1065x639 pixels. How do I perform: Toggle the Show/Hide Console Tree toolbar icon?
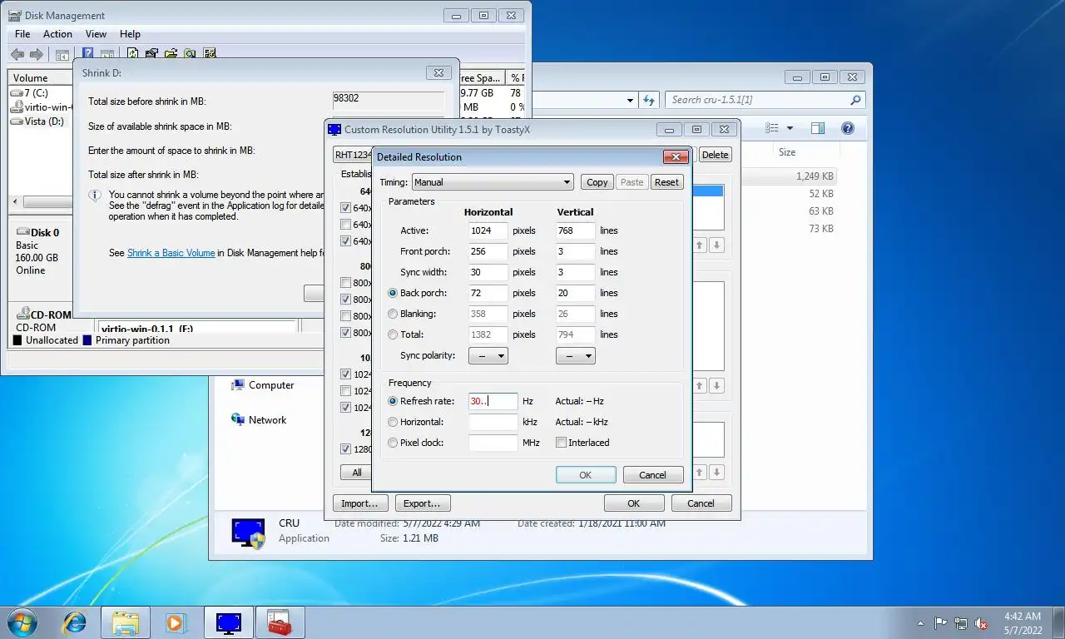(62, 54)
